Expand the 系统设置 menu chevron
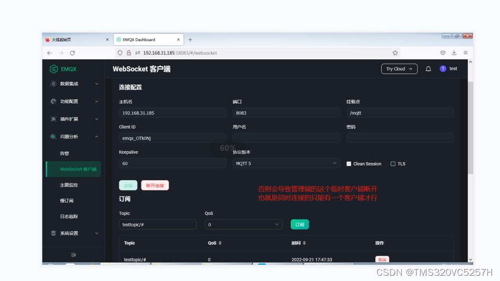This screenshot has width=500, height=281. 97,233
